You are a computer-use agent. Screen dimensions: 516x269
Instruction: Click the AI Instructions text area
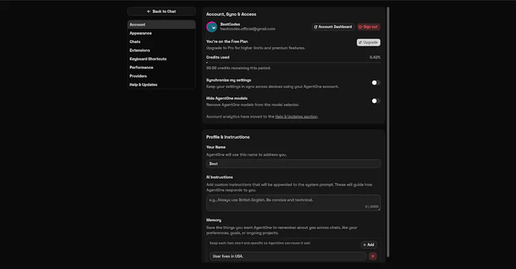(x=293, y=202)
